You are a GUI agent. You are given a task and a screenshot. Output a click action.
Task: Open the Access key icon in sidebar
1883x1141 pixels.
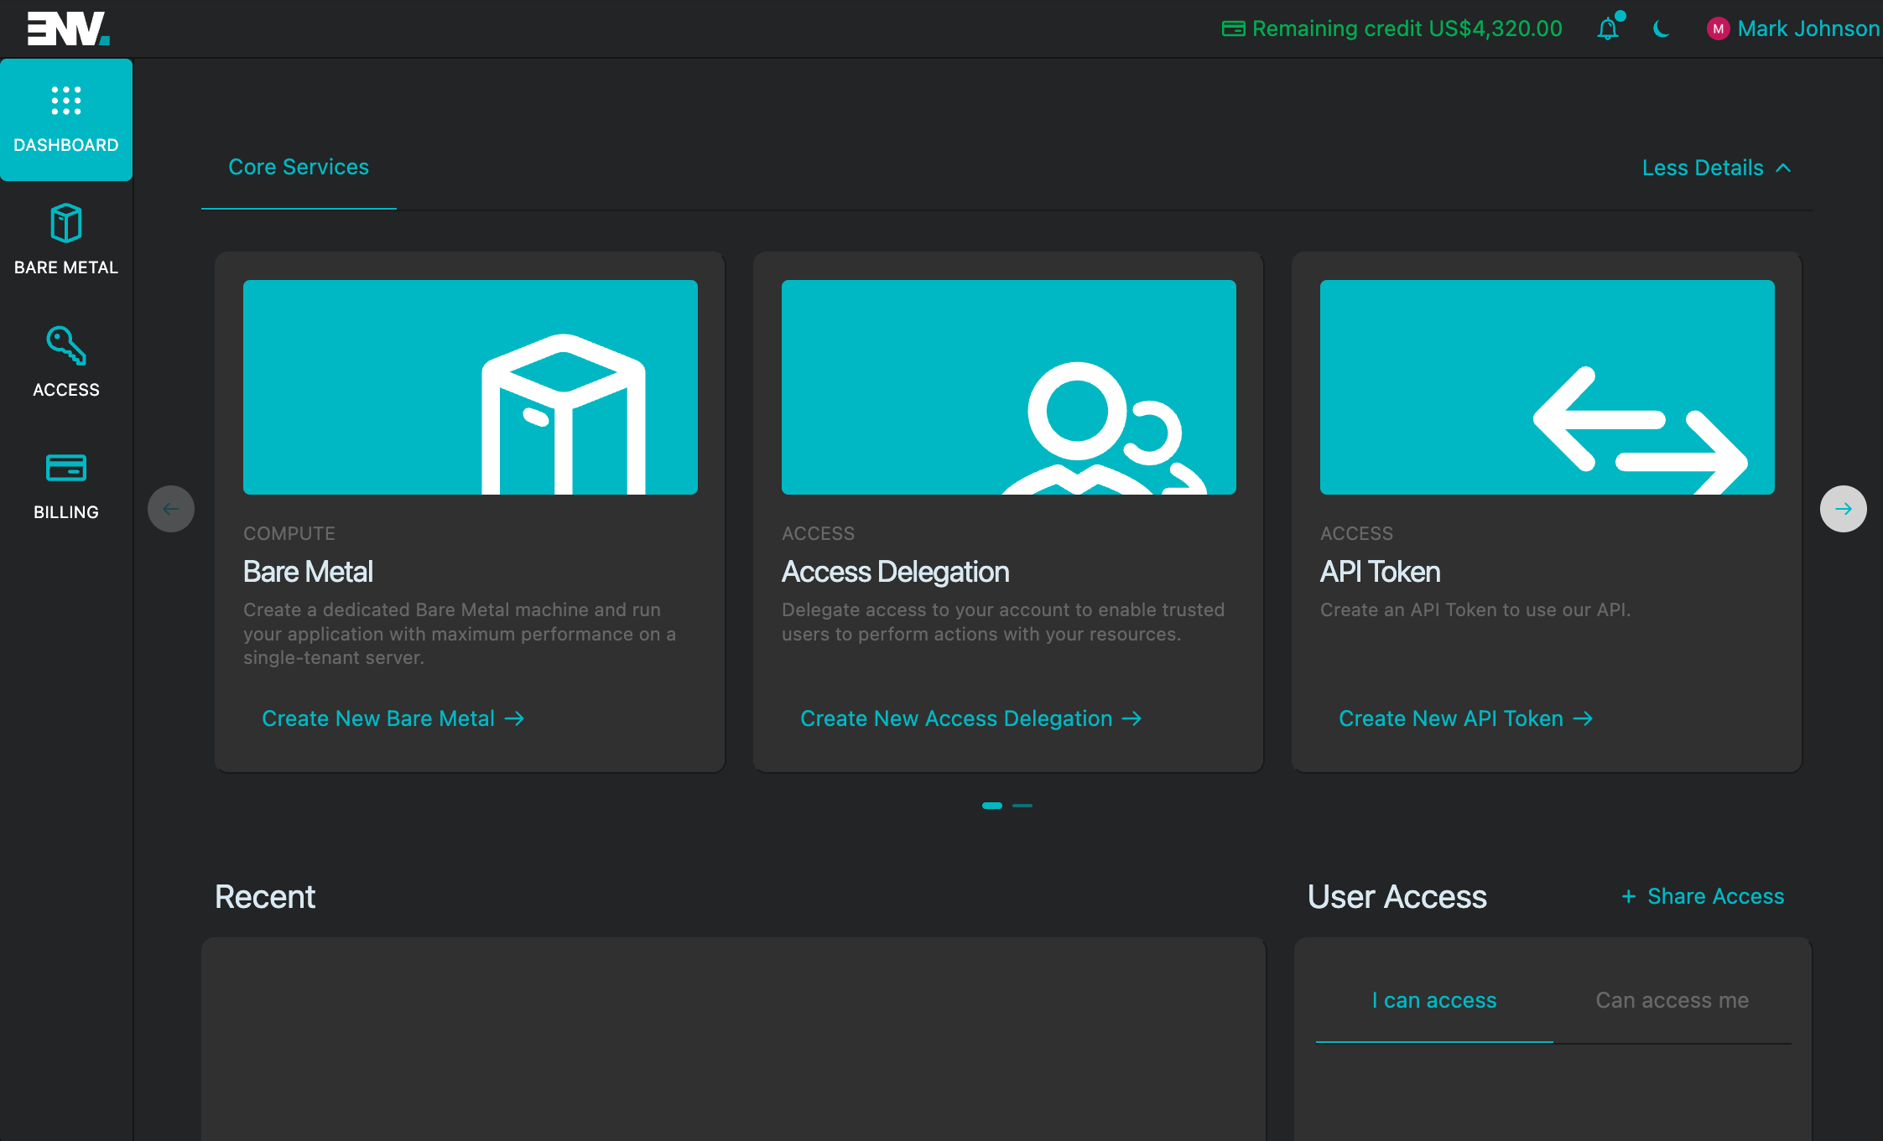tap(66, 345)
